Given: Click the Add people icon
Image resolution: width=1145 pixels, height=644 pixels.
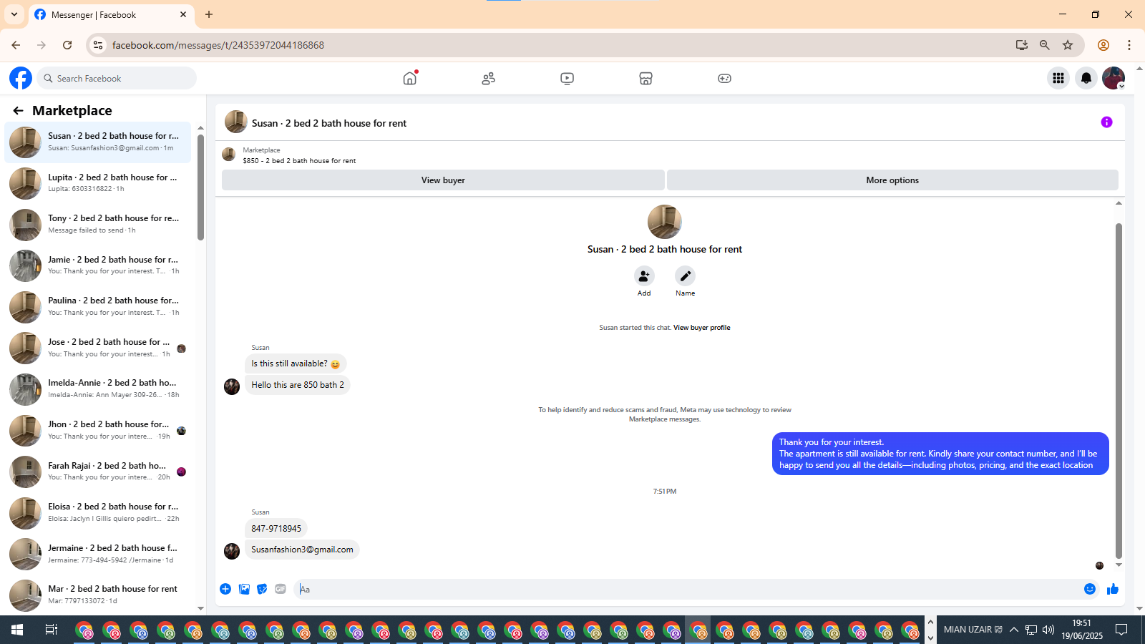Looking at the screenshot, I should 644,276.
